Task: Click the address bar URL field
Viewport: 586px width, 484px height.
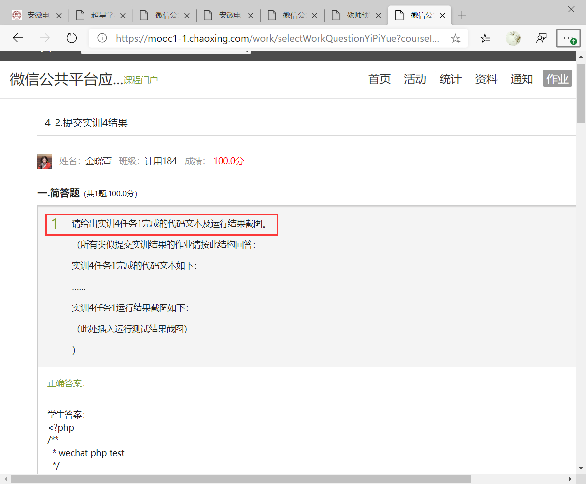Action: tap(278, 38)
